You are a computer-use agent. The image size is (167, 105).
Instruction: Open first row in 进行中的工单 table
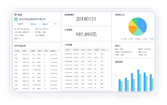pos(36,55)
